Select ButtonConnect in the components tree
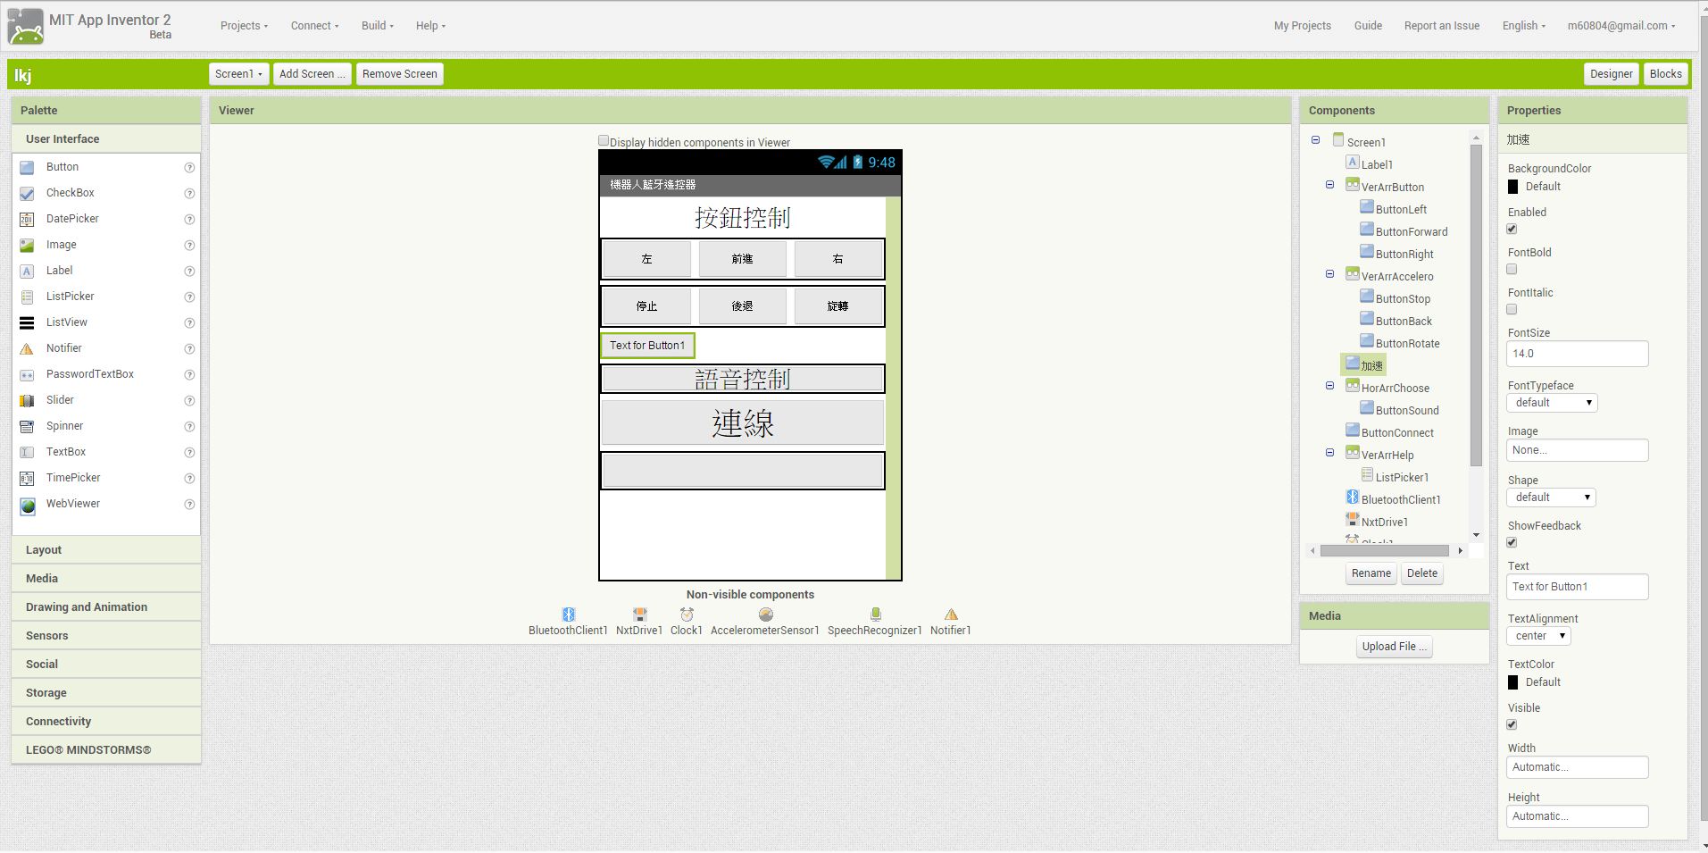 (x=1397, y=433)
